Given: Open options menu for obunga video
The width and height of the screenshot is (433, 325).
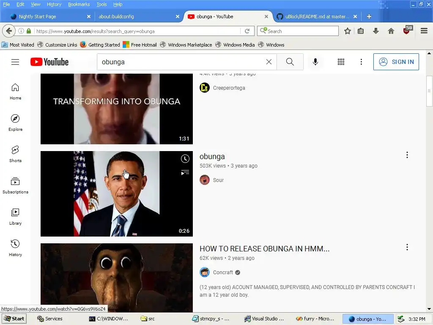Looking at the screenshot, I should [407, 155].
